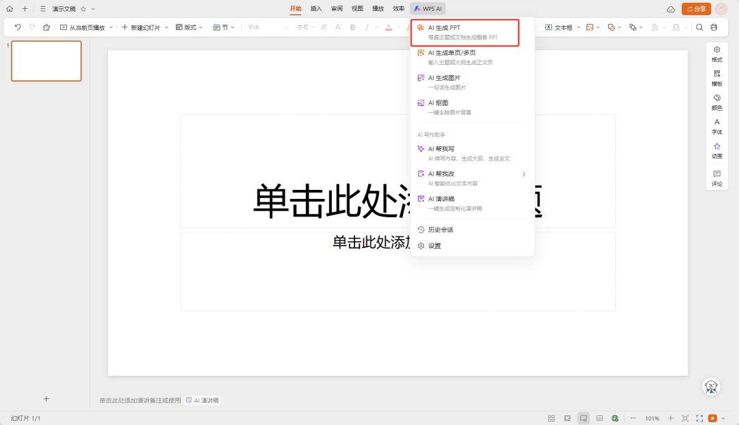739x425 pixels.
Task: Switch to the 插入 ribbon tab
Action: (x=315, y=9)
